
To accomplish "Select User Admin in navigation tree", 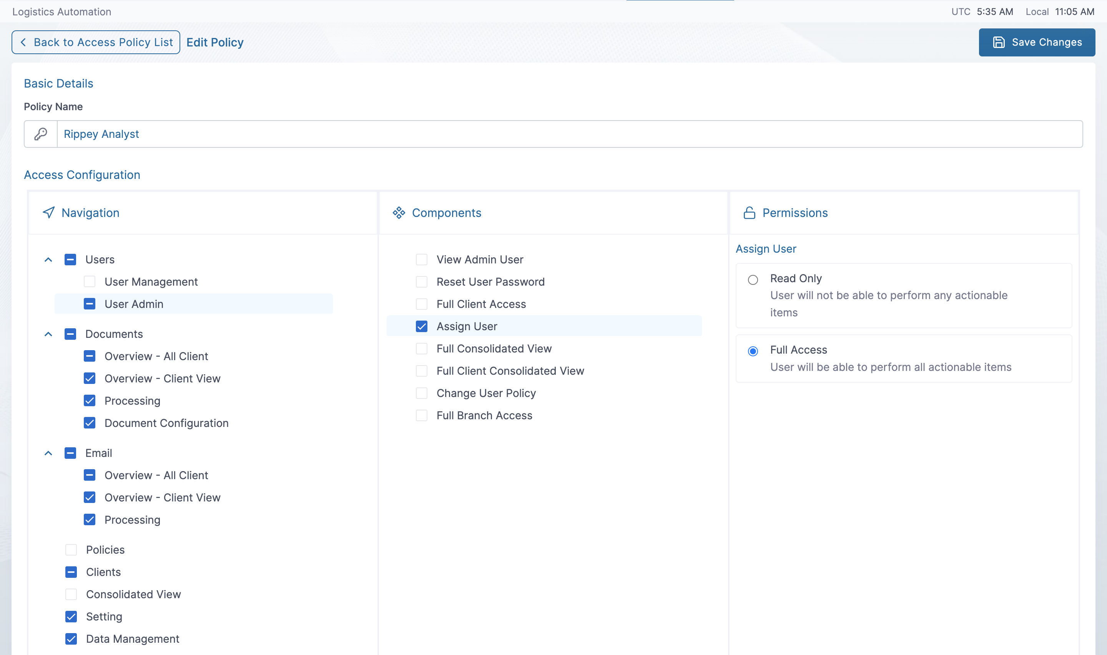I will tap(134, 304).
